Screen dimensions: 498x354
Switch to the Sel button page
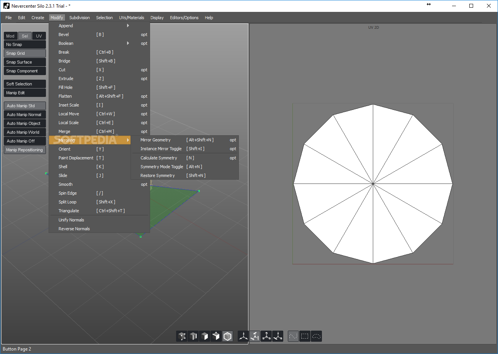tap(25, 36)
